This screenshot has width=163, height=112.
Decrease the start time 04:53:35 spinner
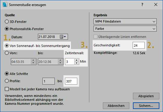33,63
